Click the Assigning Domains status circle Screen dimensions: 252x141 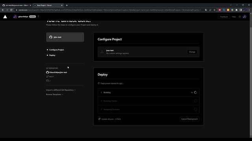(195, 109)
